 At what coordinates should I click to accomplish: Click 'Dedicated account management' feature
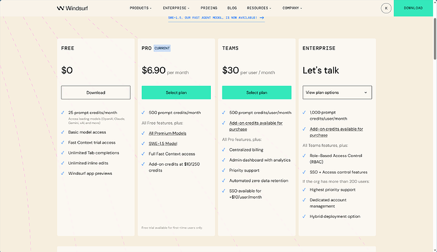coord(328,203)
